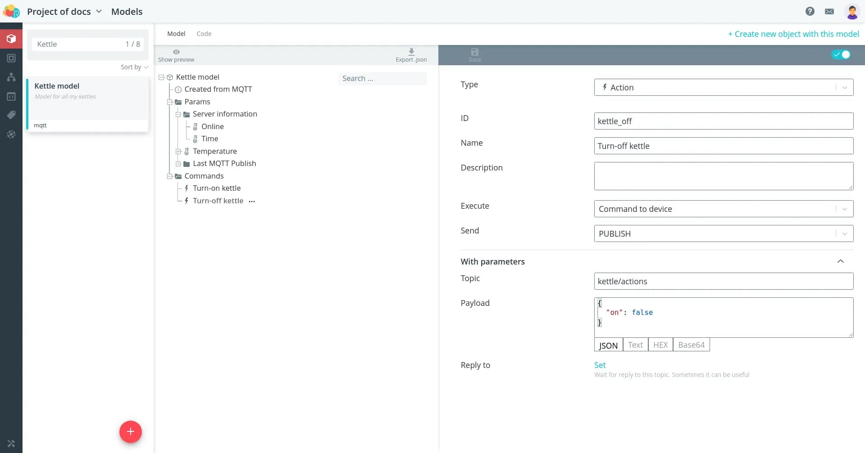
Task: Collapse the With parameters section
Action: (x=840, y=261)
